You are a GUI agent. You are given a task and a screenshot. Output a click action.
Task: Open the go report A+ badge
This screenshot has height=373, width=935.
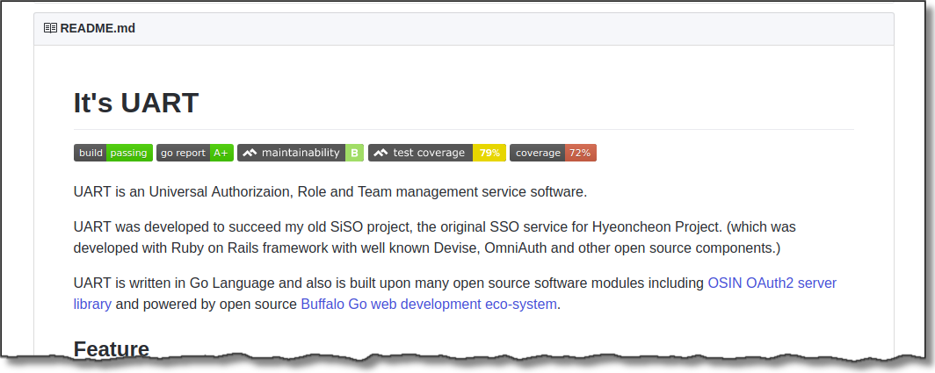click(195, 153)
